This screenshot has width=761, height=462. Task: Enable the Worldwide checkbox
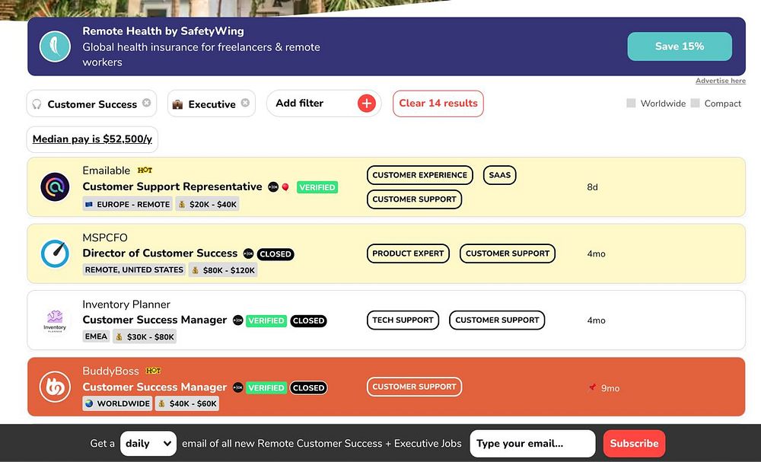[x=631, y=103]
